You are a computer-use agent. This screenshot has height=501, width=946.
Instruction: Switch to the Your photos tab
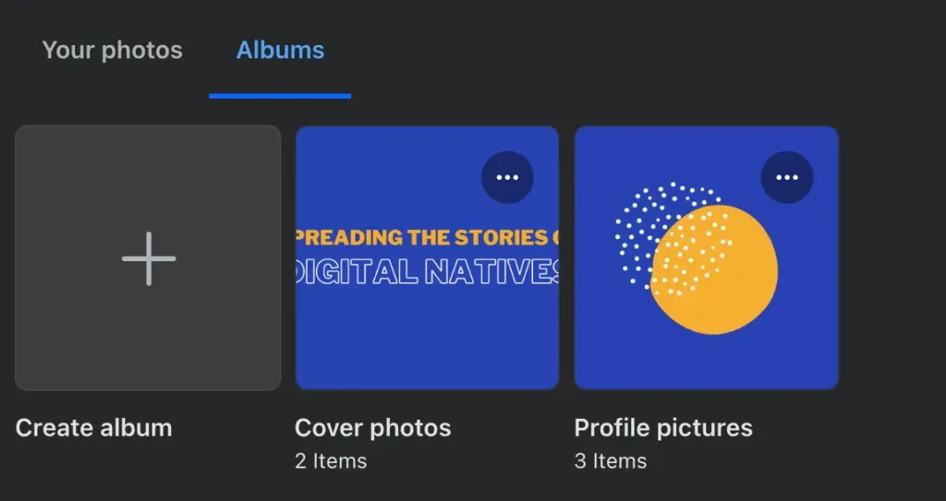pos(112,50)
